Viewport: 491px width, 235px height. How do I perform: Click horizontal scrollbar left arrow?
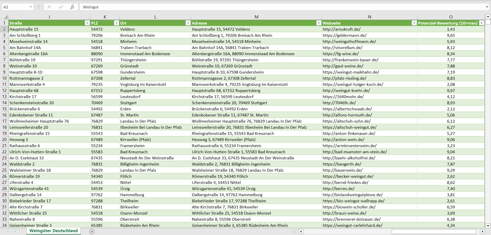click(x=301, y=231)
